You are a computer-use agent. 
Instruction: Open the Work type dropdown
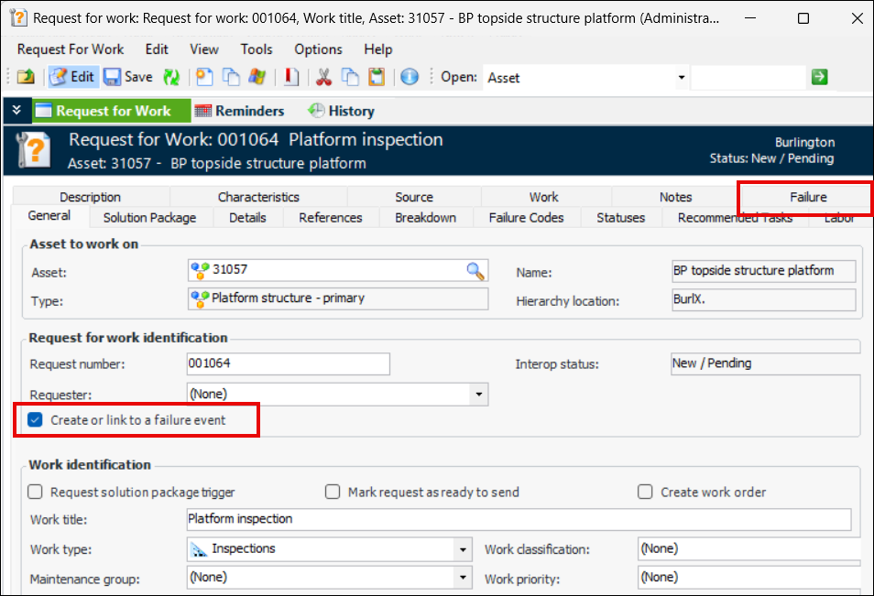(464, 550)
